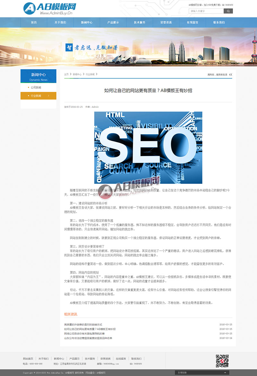Image resolution: width=257 pixels, height=376 pixels.
Task: Click footer link 在线留言
Action: [x=121, y=359]
